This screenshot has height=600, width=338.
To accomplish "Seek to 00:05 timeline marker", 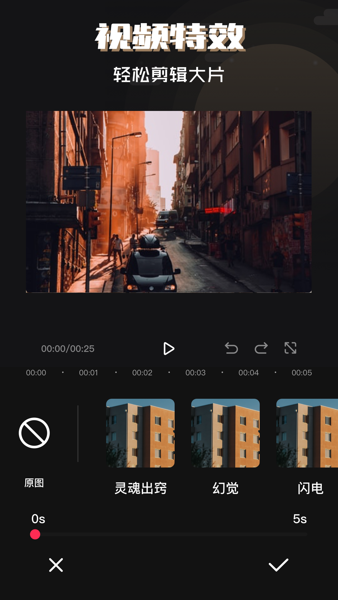I will pos(302,372).
